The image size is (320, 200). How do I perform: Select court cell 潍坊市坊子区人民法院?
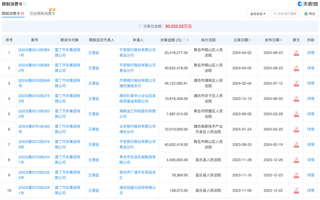pos(208,99)
